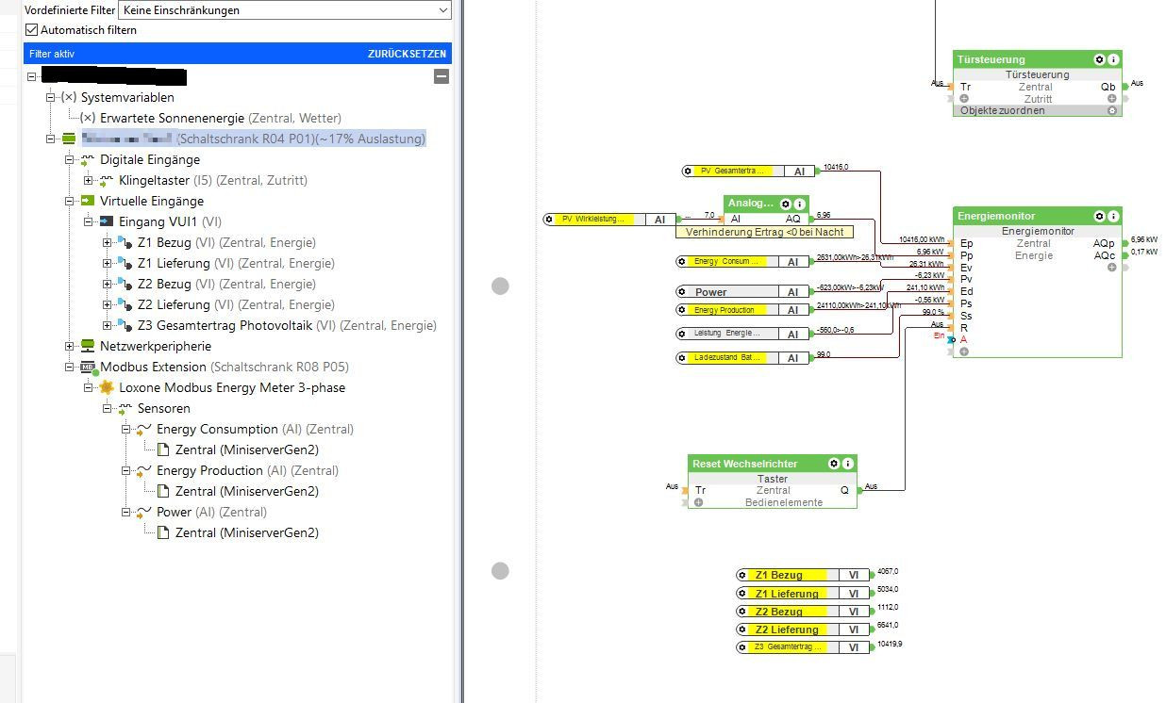The image size is (1166, 703).
Task: Collapse the Virtuelle Eingänge node
Action: pos(70,201)
